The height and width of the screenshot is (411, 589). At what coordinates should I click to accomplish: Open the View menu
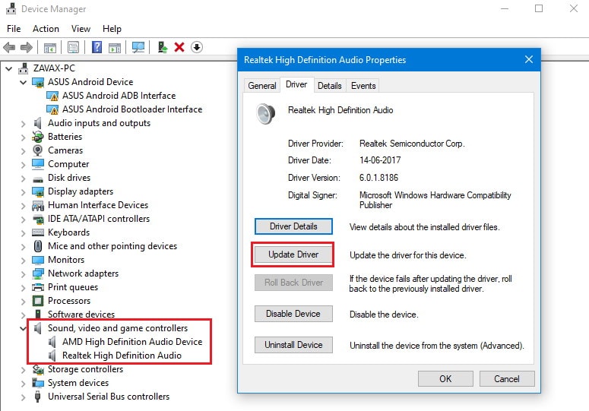pos(81,29)
